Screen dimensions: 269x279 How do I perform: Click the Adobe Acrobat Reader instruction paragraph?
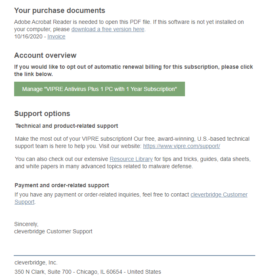(129, 25)
